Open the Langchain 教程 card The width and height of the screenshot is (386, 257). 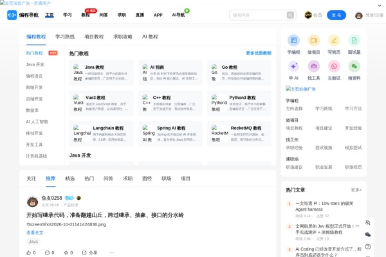(x=102, y=134)
